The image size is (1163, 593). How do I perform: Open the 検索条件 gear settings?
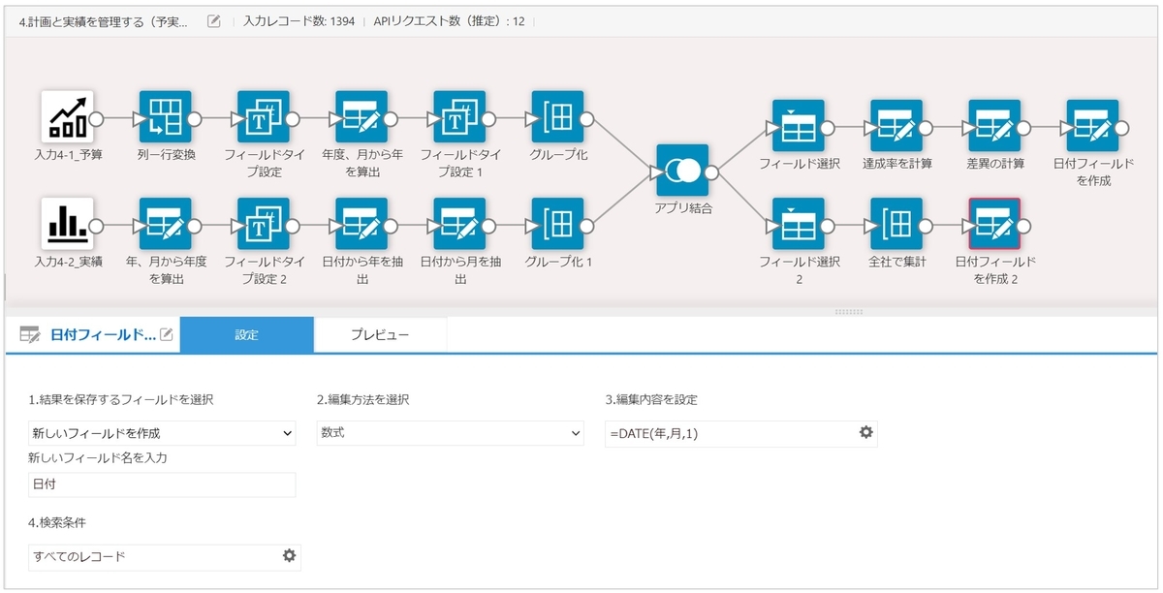pyautogui.click(x=288, y=555)
